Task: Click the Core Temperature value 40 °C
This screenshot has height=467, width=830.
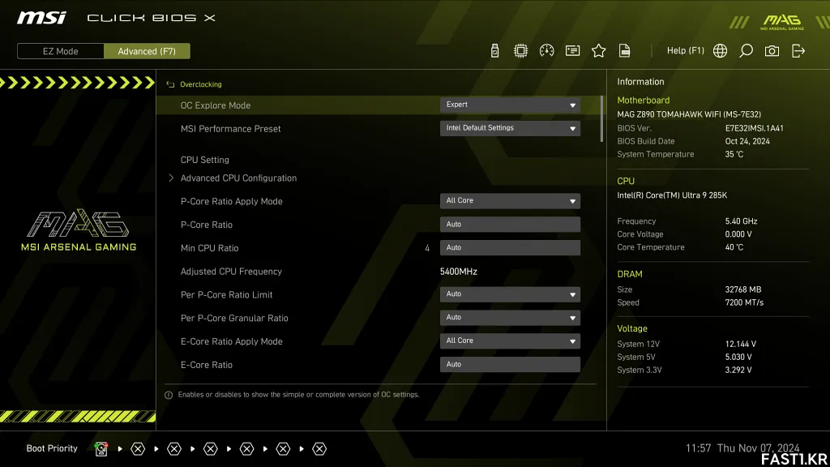Action: point(734,247)
